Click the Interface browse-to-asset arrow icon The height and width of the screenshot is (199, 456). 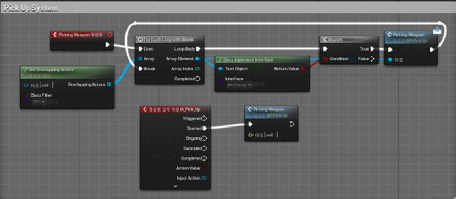[x=257, y=85]
